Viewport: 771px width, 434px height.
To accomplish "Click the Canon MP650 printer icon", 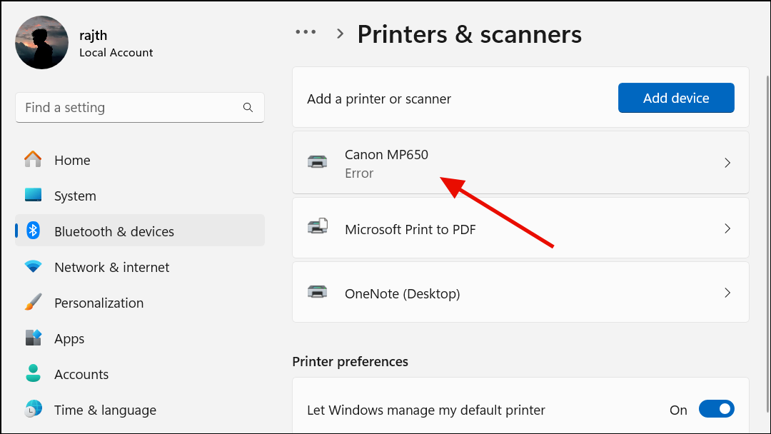I will (x=318, y=162).
